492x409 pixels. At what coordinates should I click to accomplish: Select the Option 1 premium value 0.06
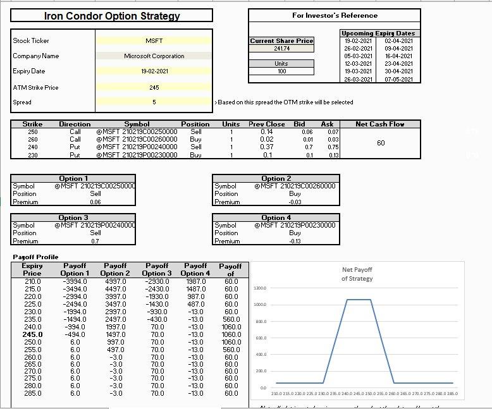click(x=95, y=202)
